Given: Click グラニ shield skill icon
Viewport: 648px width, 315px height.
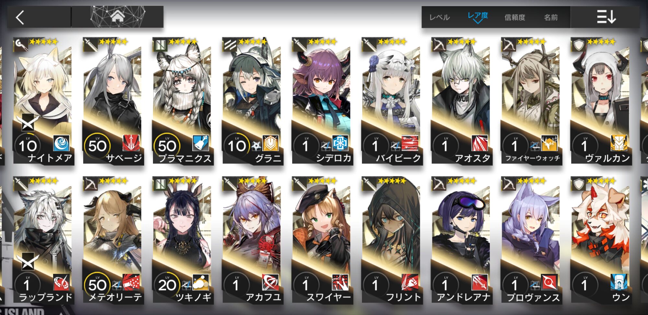Looking at the screenshot, I should point(271,143).
